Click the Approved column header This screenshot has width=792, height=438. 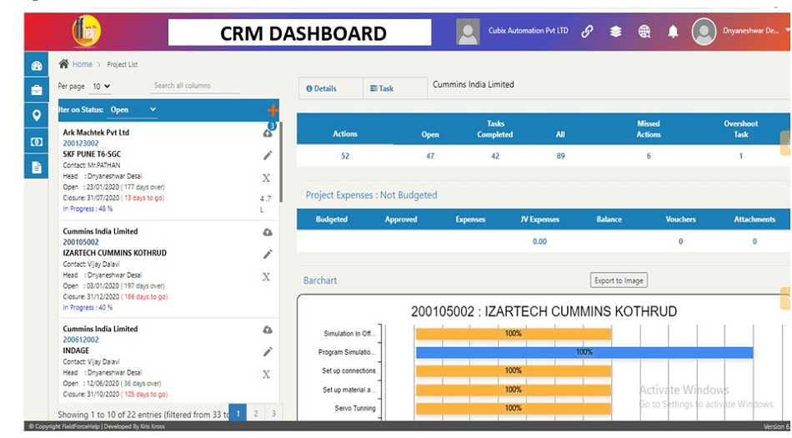tap(401, 219)
